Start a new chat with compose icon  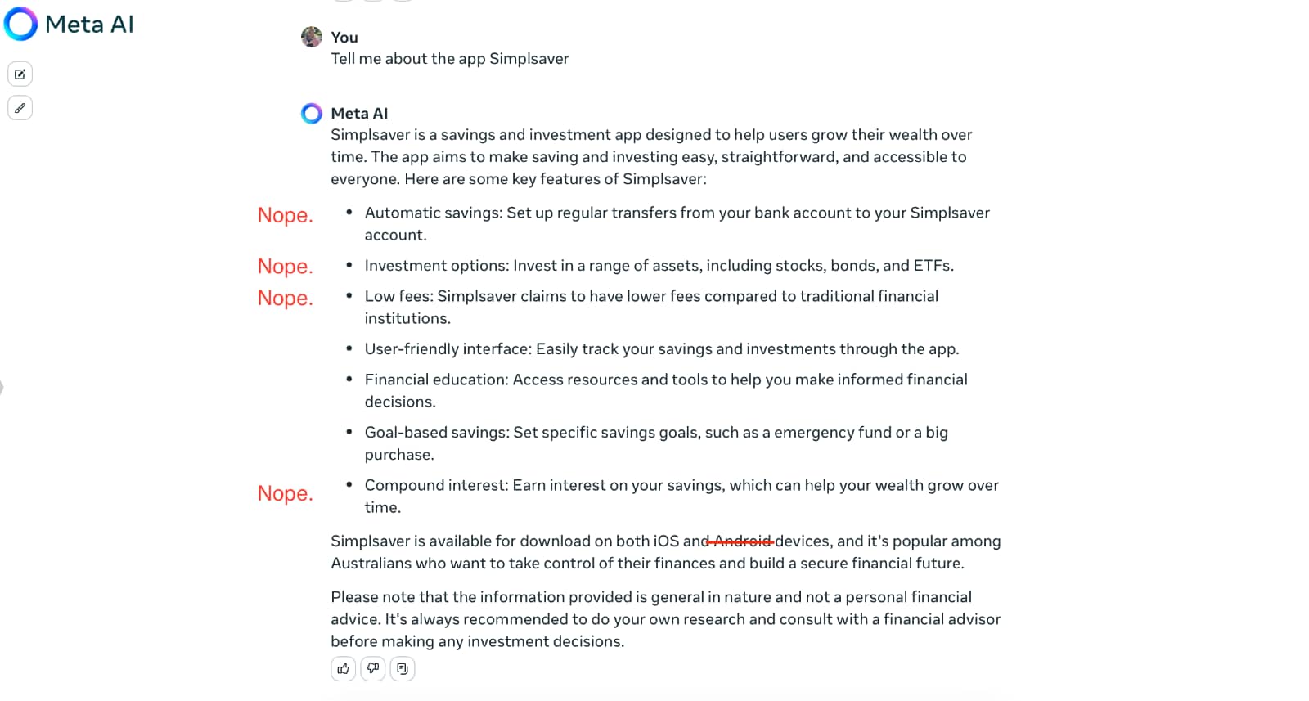20,74
